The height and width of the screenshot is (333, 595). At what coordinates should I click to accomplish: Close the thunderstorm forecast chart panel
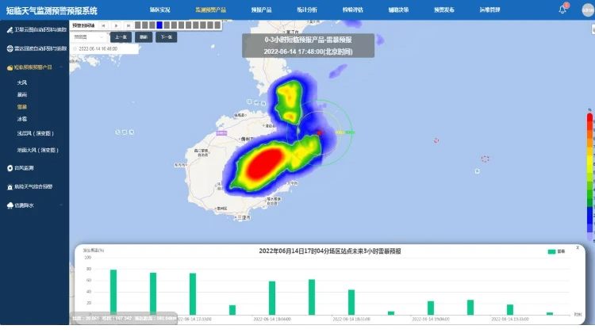578,248
